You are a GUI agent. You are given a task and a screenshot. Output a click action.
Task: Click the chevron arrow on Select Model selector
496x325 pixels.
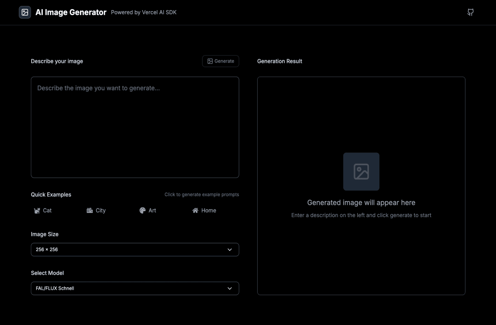click(x=230, y=288)
